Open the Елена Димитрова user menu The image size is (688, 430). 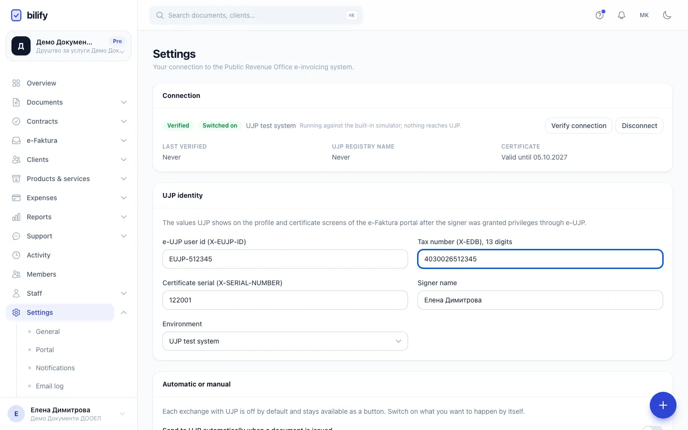68,414
